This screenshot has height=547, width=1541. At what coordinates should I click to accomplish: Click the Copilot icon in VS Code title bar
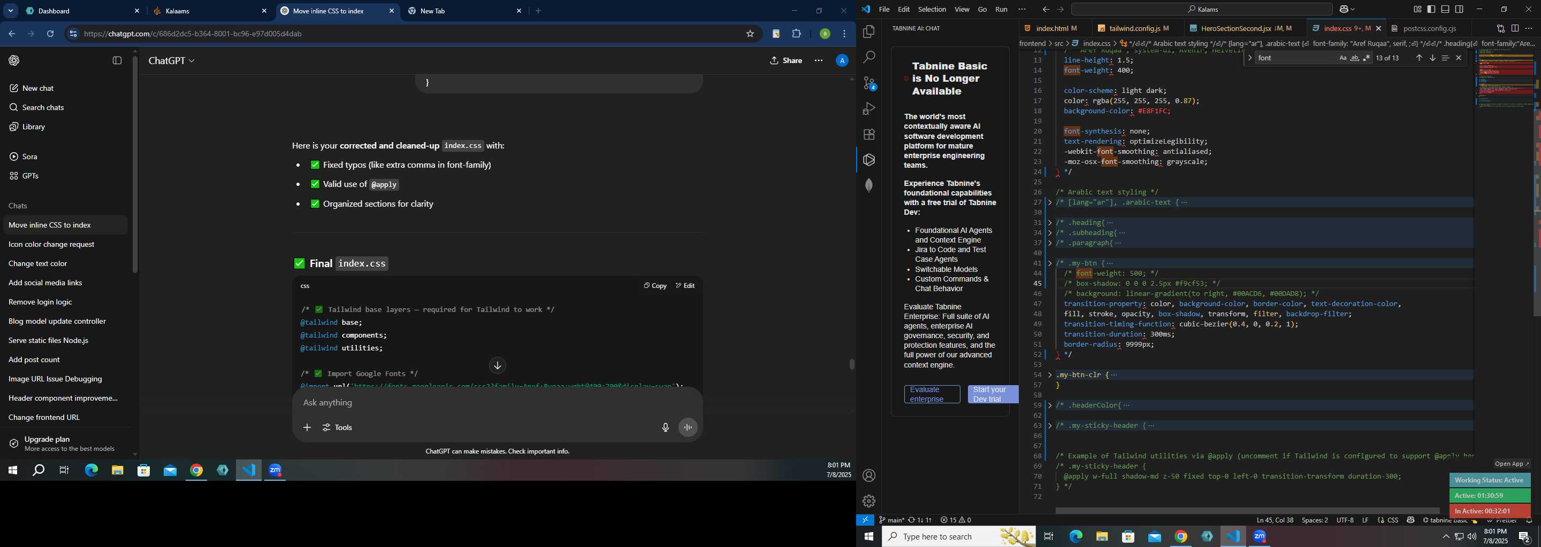[x=1344, y=10]
